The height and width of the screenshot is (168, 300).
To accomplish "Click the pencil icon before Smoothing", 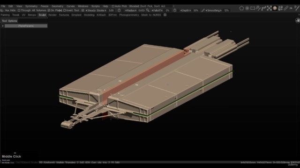I will pyautogui.click(x=203, y=10).
